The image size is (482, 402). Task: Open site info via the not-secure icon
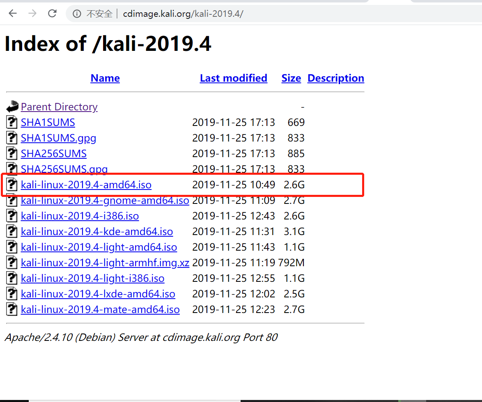pos(76,14)
